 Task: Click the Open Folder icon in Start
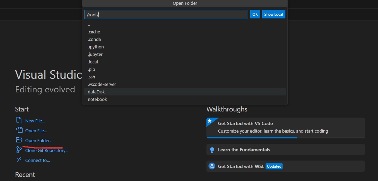click(x=19, y=140)
